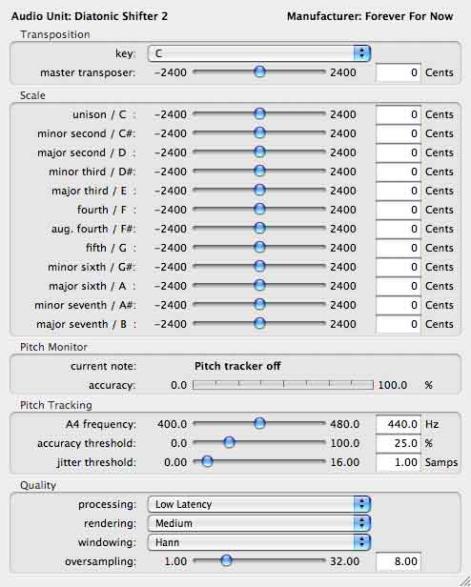
Task: Click the fifth / G slider knob
Action: point(259,247)
